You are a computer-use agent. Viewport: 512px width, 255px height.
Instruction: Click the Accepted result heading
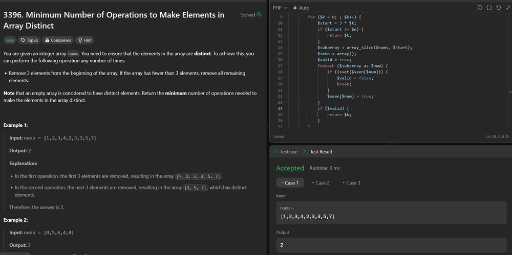click(290, 168)
